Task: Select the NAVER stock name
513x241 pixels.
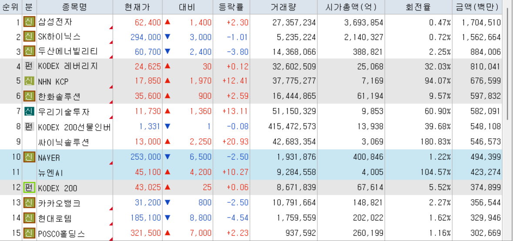Action: tap(50, 157)
